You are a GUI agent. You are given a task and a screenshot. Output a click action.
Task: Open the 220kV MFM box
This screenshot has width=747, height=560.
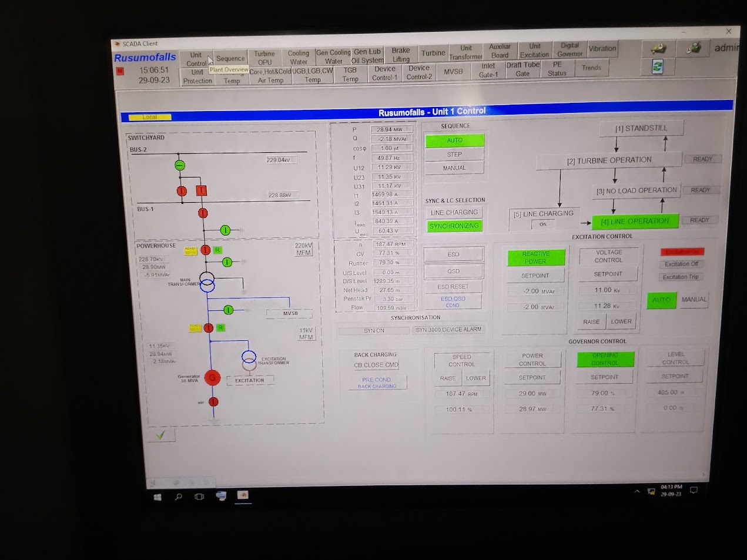click(x=304, y=249)
